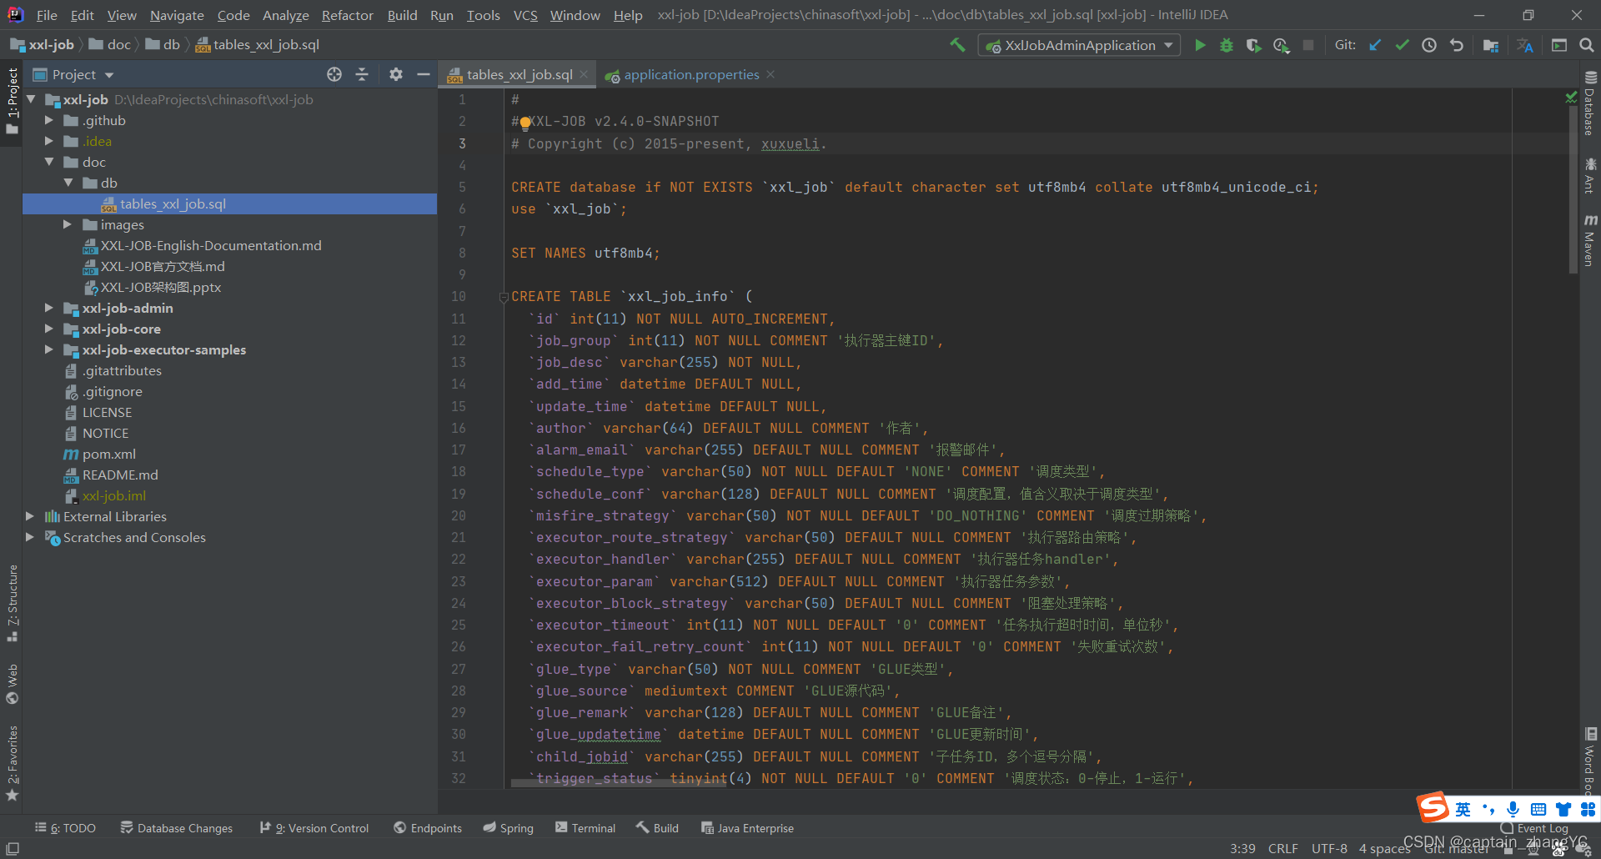The width and height of the screenshot is (1601, 859).
Task: Expand the xxl-job-admin module
Action: click(x=49, y=308)
